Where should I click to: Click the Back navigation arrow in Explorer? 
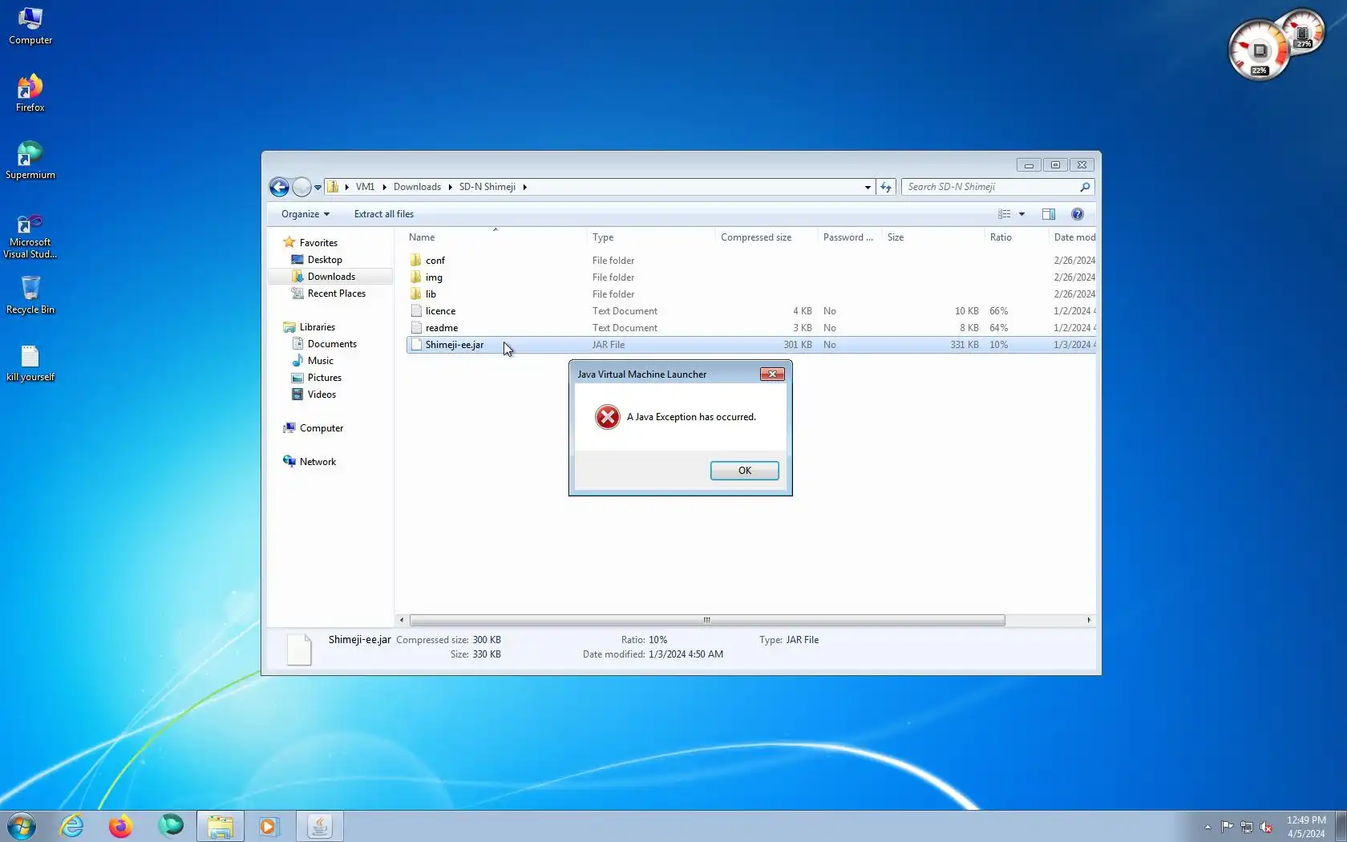(279, 187)
